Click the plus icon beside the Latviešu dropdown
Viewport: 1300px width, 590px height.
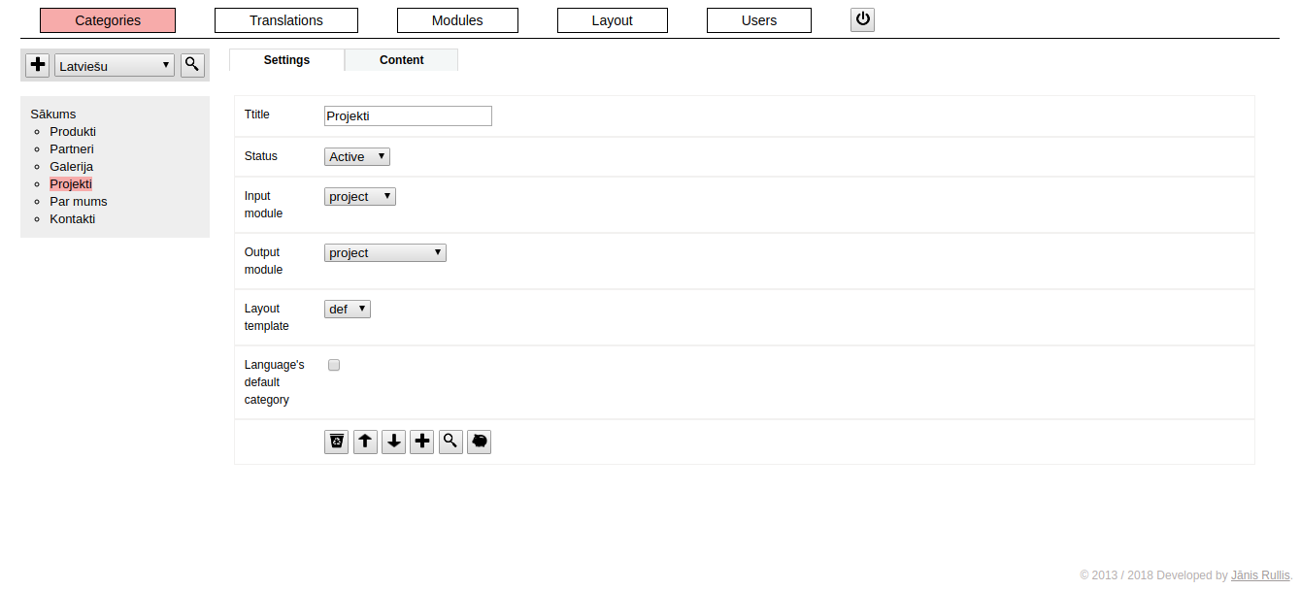(38, 65)
